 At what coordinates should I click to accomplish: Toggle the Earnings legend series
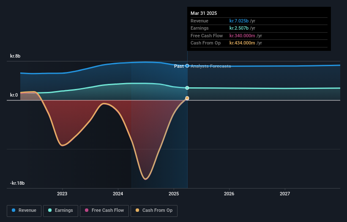[60, 211]
